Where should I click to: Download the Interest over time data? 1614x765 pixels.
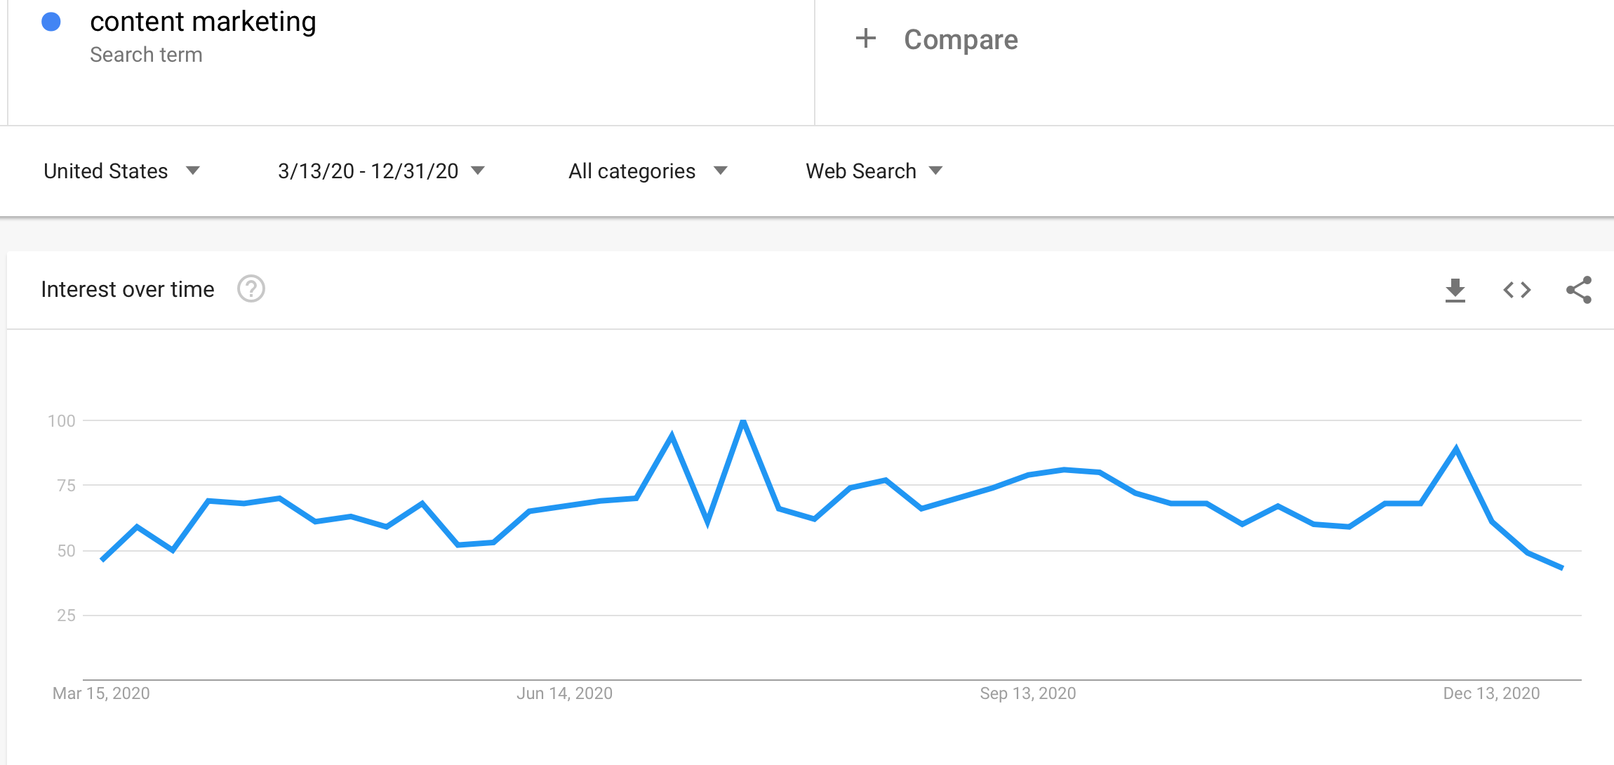(x=1455, y=290)
